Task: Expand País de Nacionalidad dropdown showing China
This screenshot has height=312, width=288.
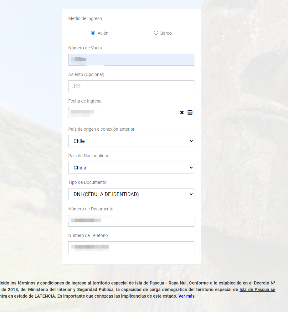Action: tap(131, 168)
